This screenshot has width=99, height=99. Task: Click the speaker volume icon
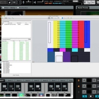[x=35, y=2]
